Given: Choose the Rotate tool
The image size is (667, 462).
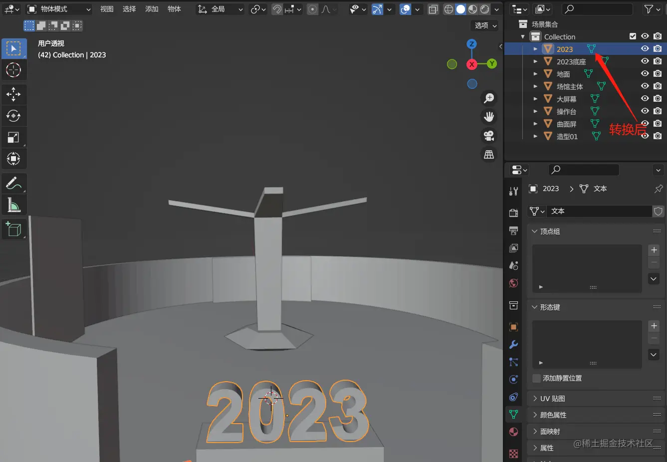Looking at the screenshot, I should [13, 116].
